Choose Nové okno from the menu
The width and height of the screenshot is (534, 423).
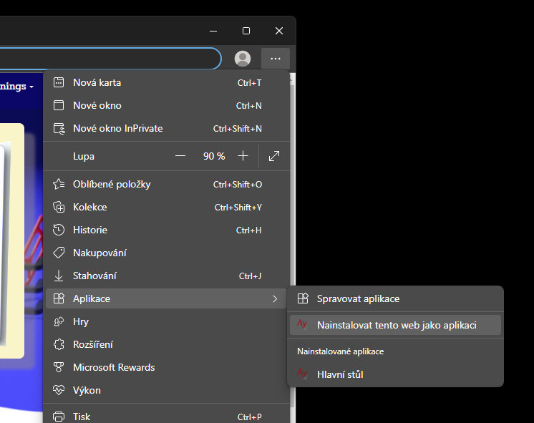[167, 105]
